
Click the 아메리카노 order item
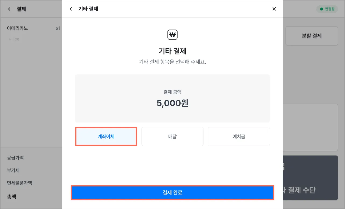(17, 28)
